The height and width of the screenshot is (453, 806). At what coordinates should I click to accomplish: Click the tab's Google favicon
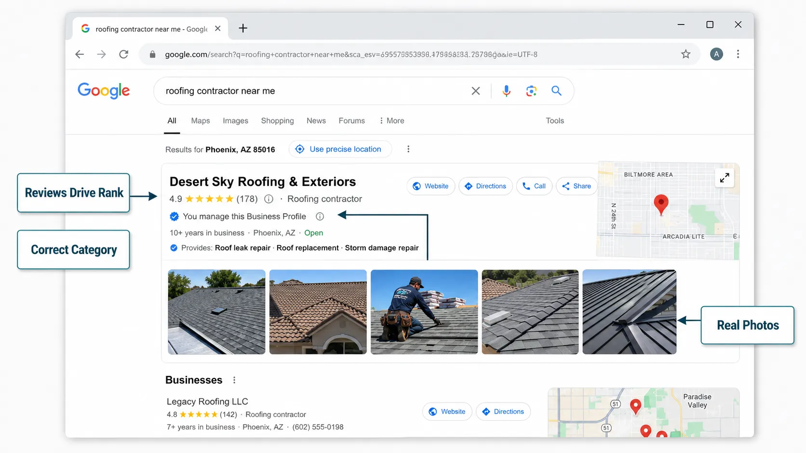click(85, 28)
